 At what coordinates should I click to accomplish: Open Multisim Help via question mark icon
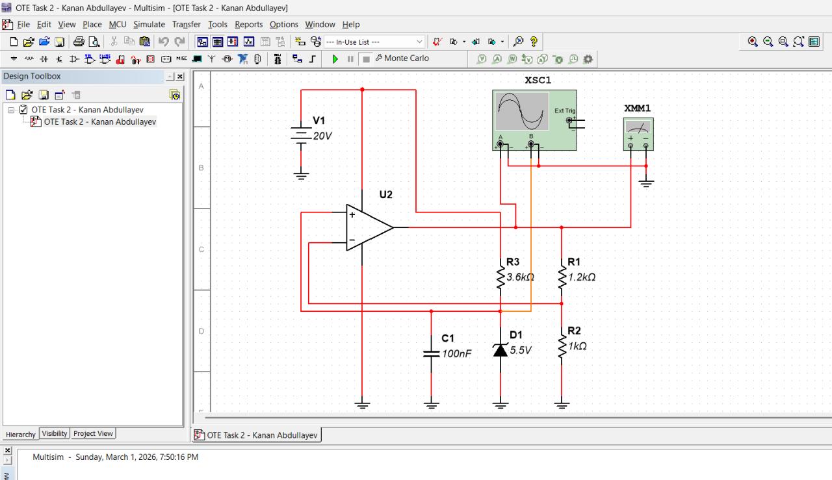pyautogui.click(x=534, y=42)
